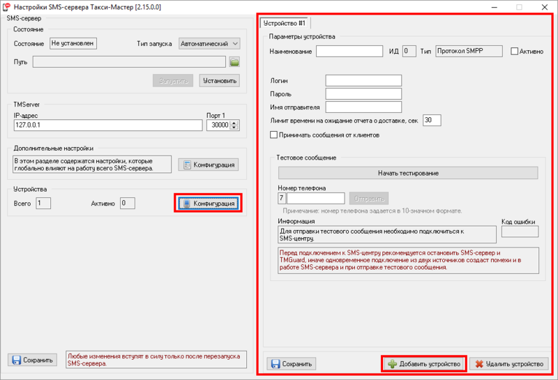Open Конфигурация in Дополнительные настройки
The height and width of the screenshot is (380, 558).
208,165
